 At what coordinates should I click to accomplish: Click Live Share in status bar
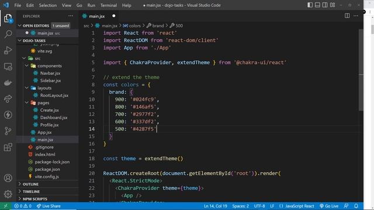click(49, 206)
